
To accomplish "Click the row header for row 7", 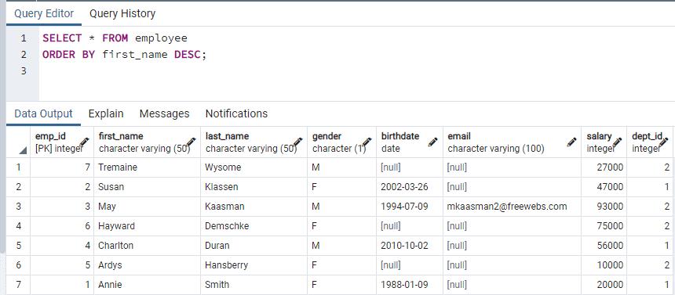I will click(x=18, y=285).
